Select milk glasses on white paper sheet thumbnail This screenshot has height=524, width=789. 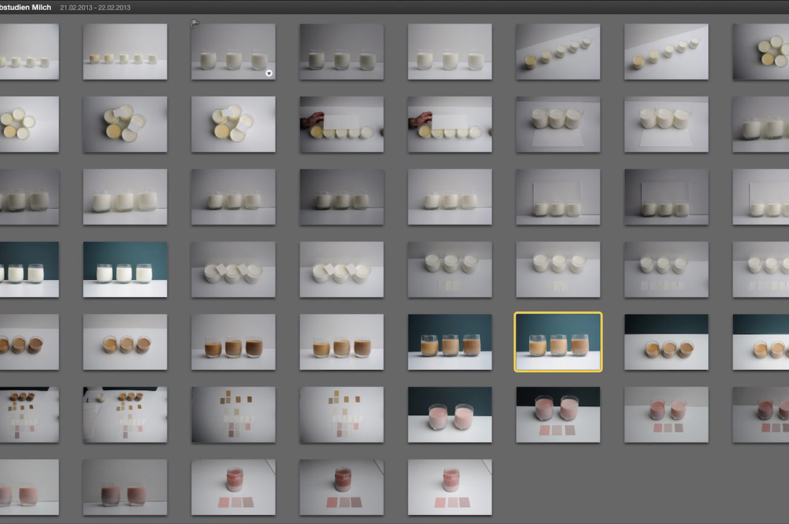pos(558,125)
